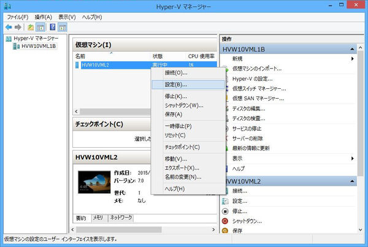
Task: Click the actions pane scroll up arrow
Action: tap(360, 47)
